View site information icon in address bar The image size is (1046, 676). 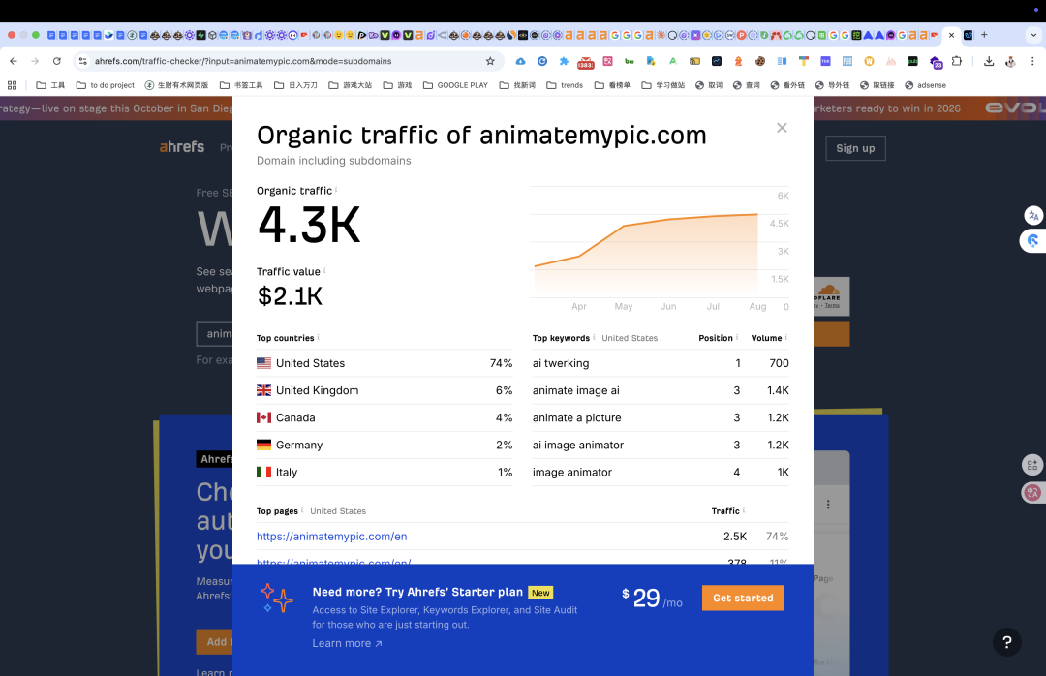(x=82, y=61)
